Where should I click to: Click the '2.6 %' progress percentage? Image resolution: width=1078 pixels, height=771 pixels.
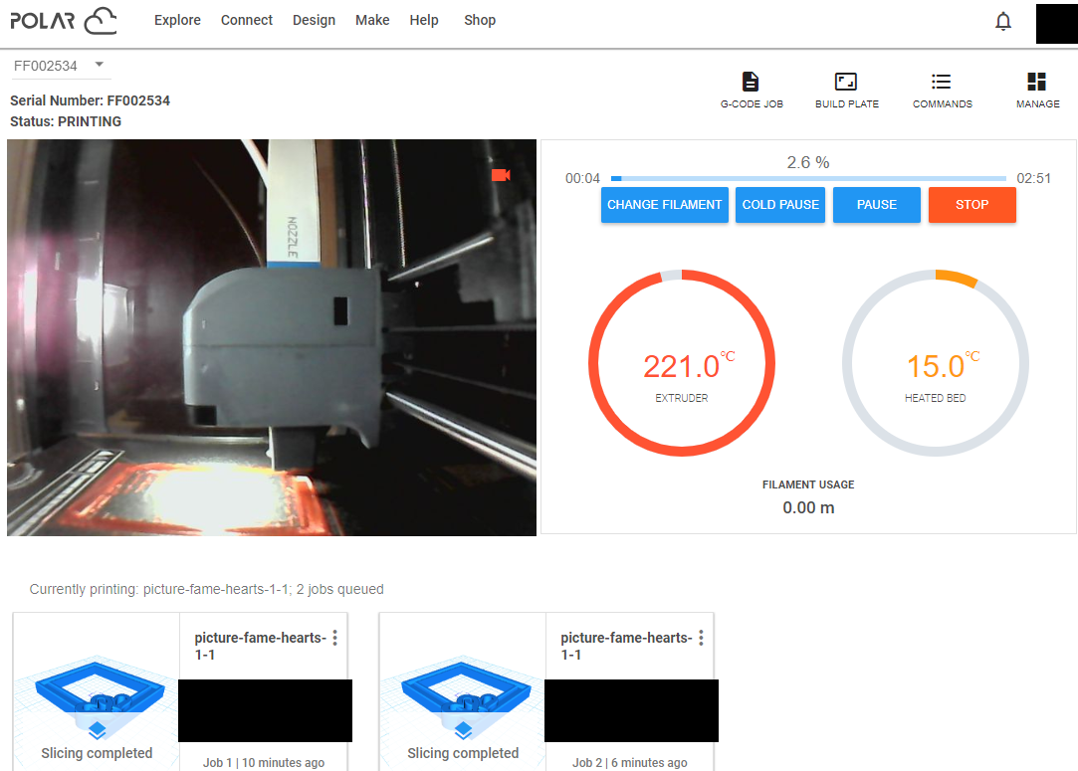pos(808,162)
